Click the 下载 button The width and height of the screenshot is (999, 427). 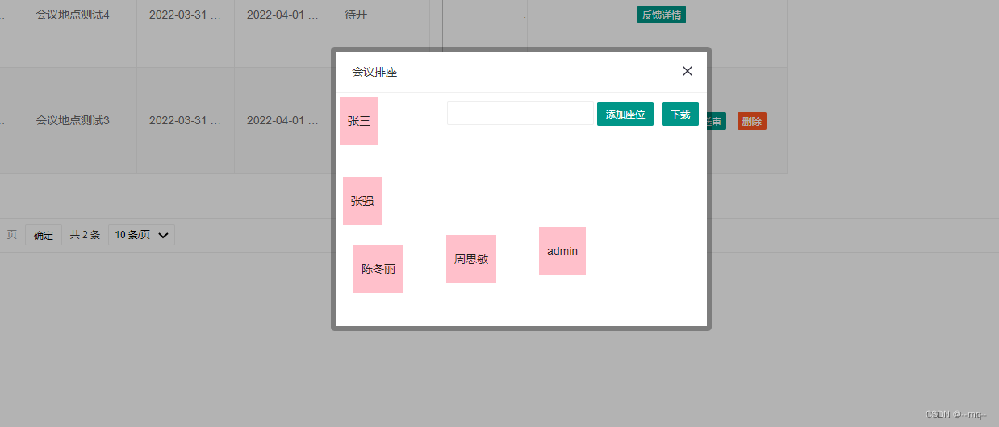pos(679,114)
